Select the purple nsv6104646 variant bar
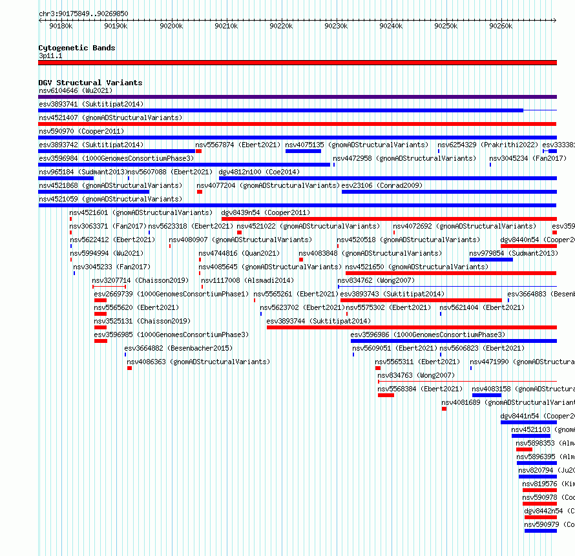Screen dimensions: 575x556 297,97
